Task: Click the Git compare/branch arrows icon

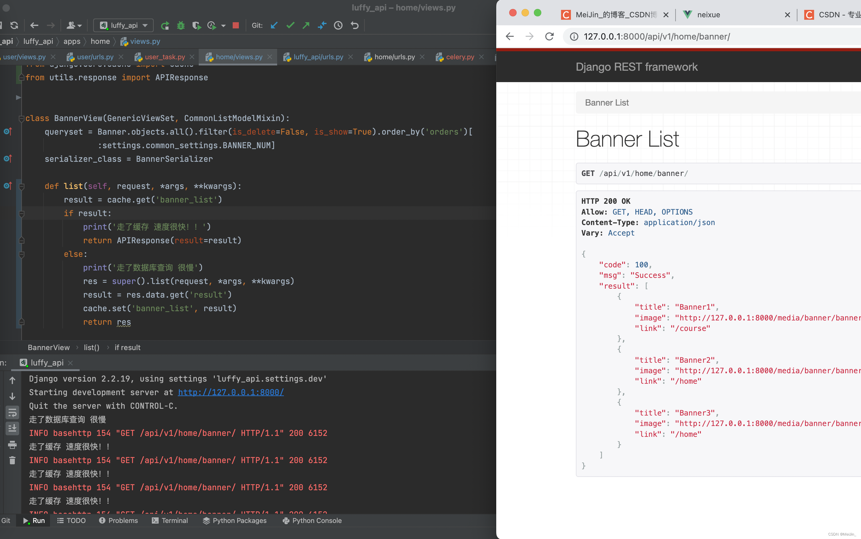Action: [x=322, y=25]
